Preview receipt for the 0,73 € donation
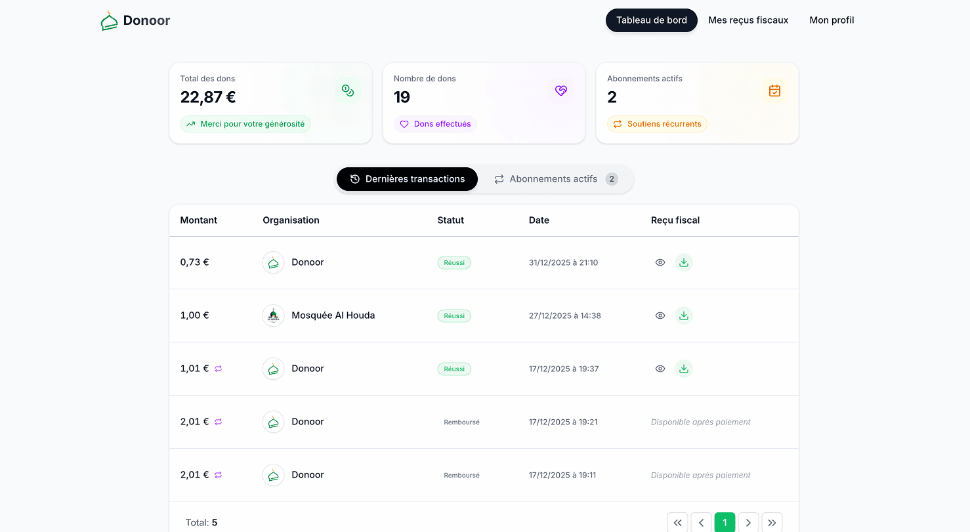Image resolution: width=970 pixels, height=532 pixels. 660,262
